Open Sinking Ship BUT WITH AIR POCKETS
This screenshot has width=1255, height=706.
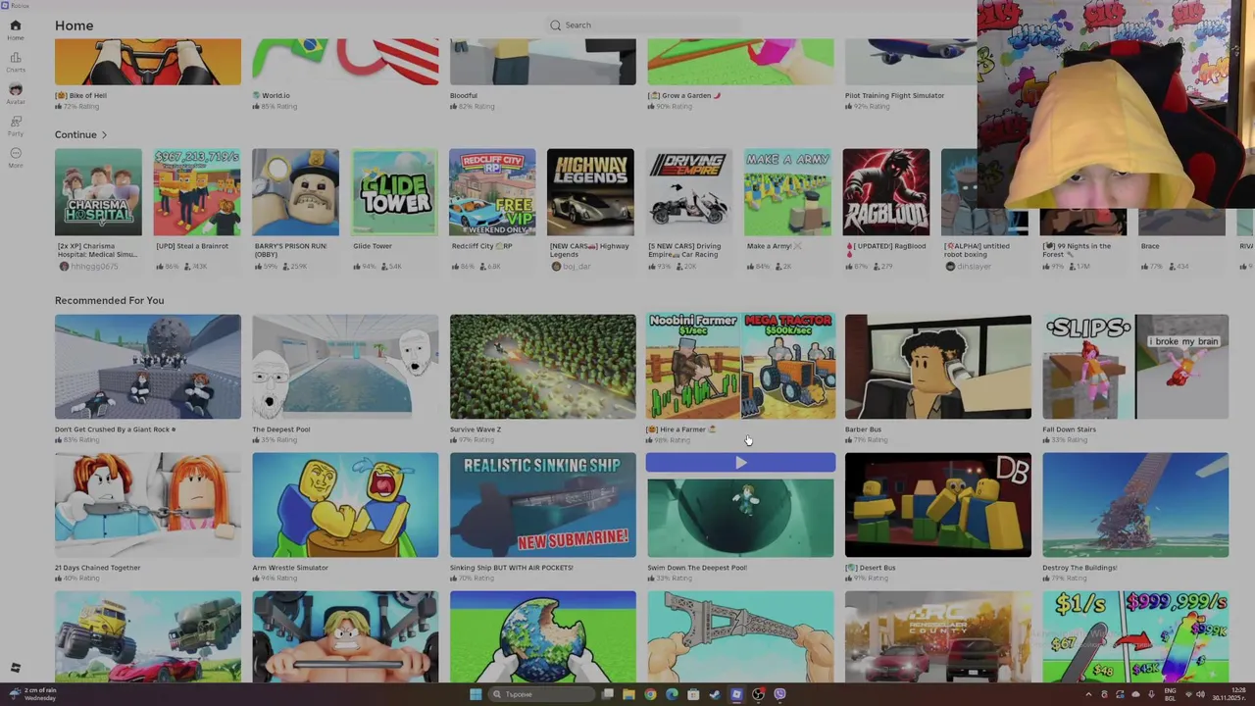point(542,505)
